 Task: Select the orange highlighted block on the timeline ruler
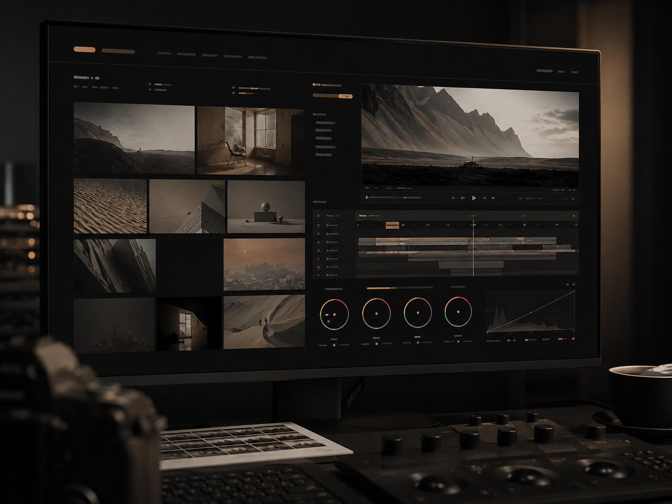(393, 225)
